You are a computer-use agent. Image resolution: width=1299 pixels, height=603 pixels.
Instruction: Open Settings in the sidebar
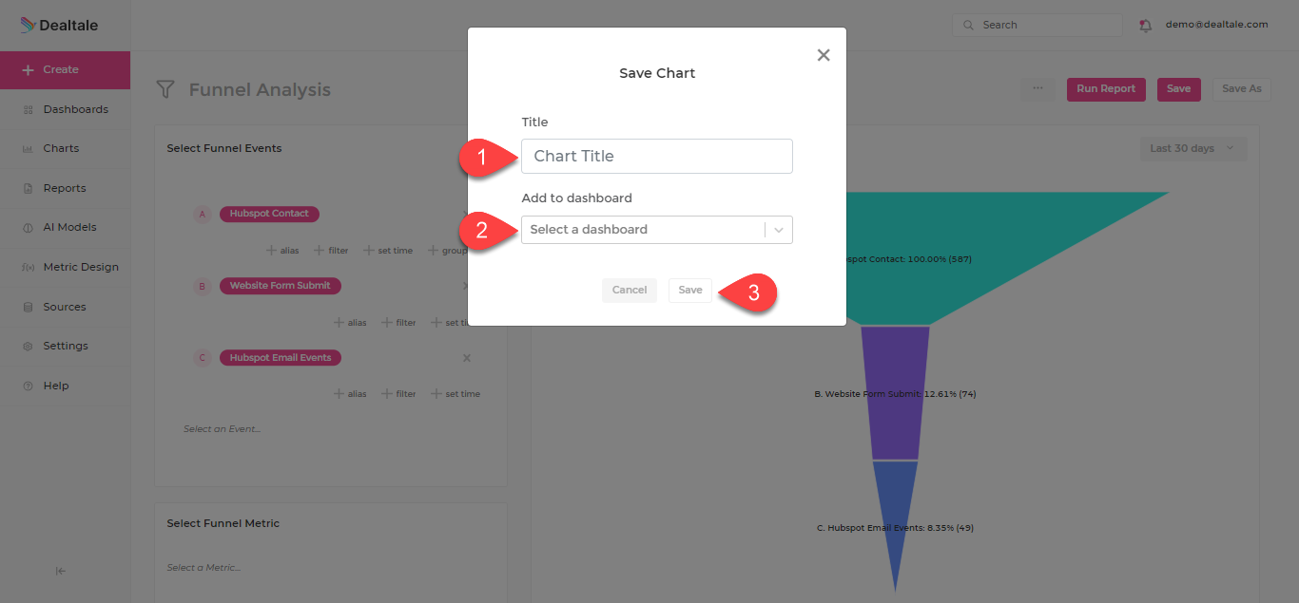(x=65, y=347)
